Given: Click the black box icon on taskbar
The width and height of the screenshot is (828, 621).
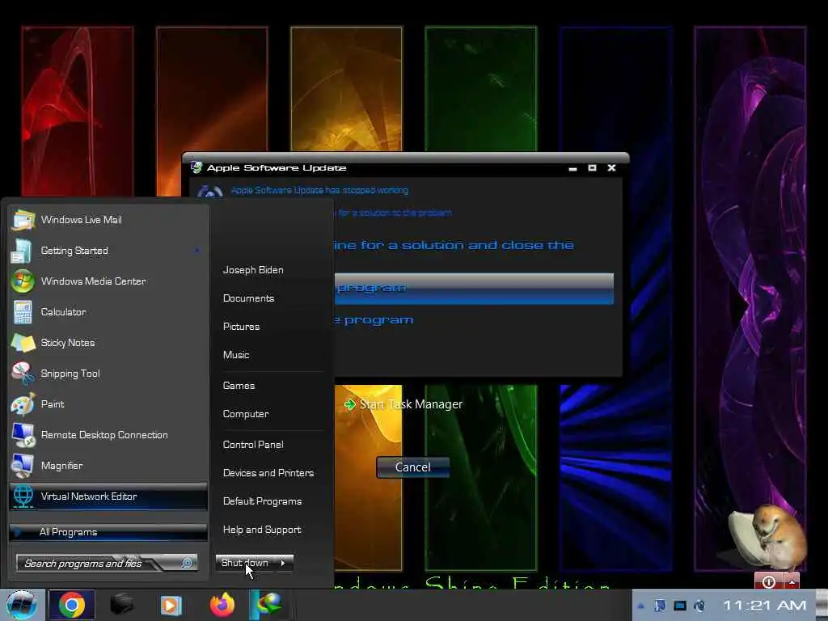Looking at the screenshot, I should pos(121,605).
